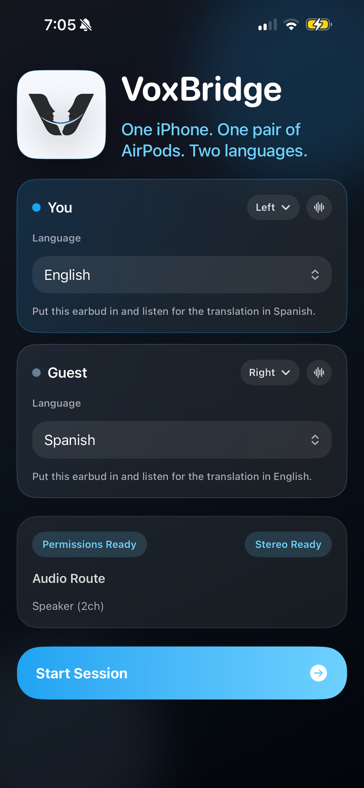Tap the waveform icon in You card
Screen dimensions: 364x788
[319, 207]
